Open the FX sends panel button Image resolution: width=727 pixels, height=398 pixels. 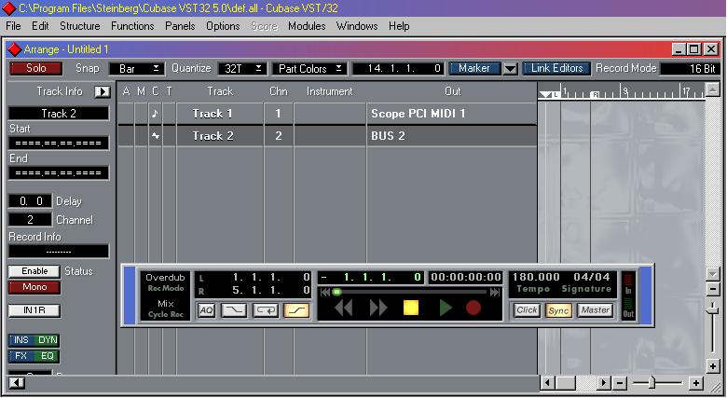click(x=21, y=356)
